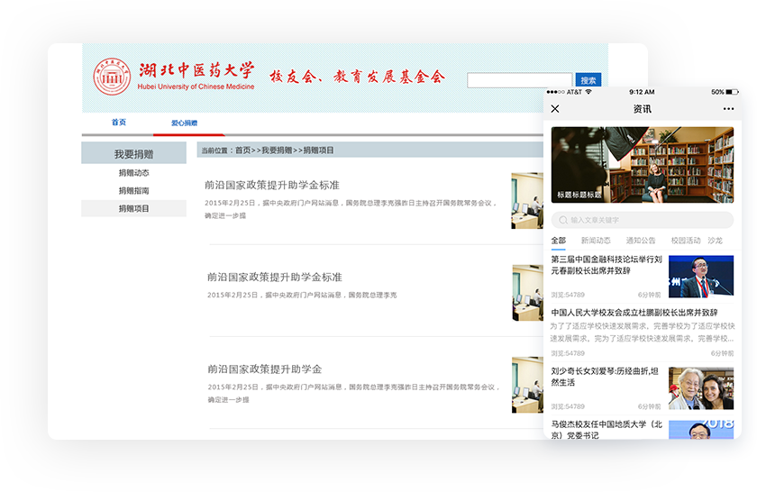Tap the magnifier icon in article search bar
Image resolution: width=757 pixels, height=492 pixels.
click(x=563, y=220)
